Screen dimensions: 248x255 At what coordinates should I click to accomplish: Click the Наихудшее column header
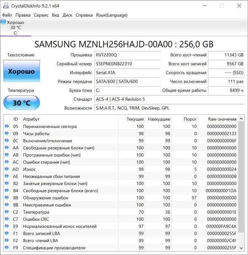click(x=158, y=119)
